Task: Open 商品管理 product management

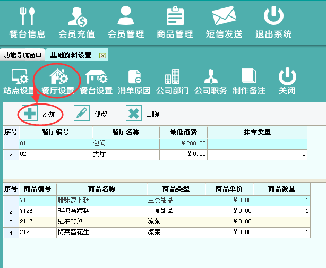Action: point(175,22)
